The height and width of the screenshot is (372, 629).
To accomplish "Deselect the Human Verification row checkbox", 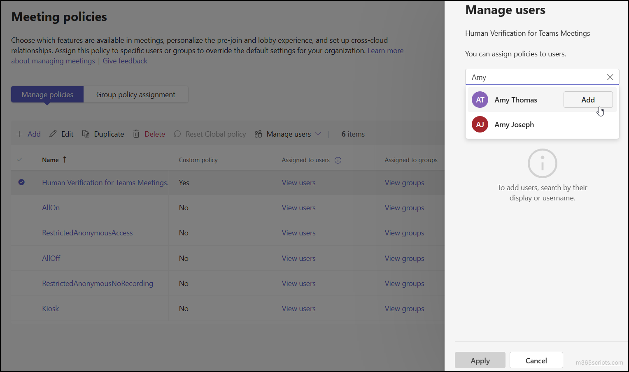I will pyautogui.click(x=21, y=182).
